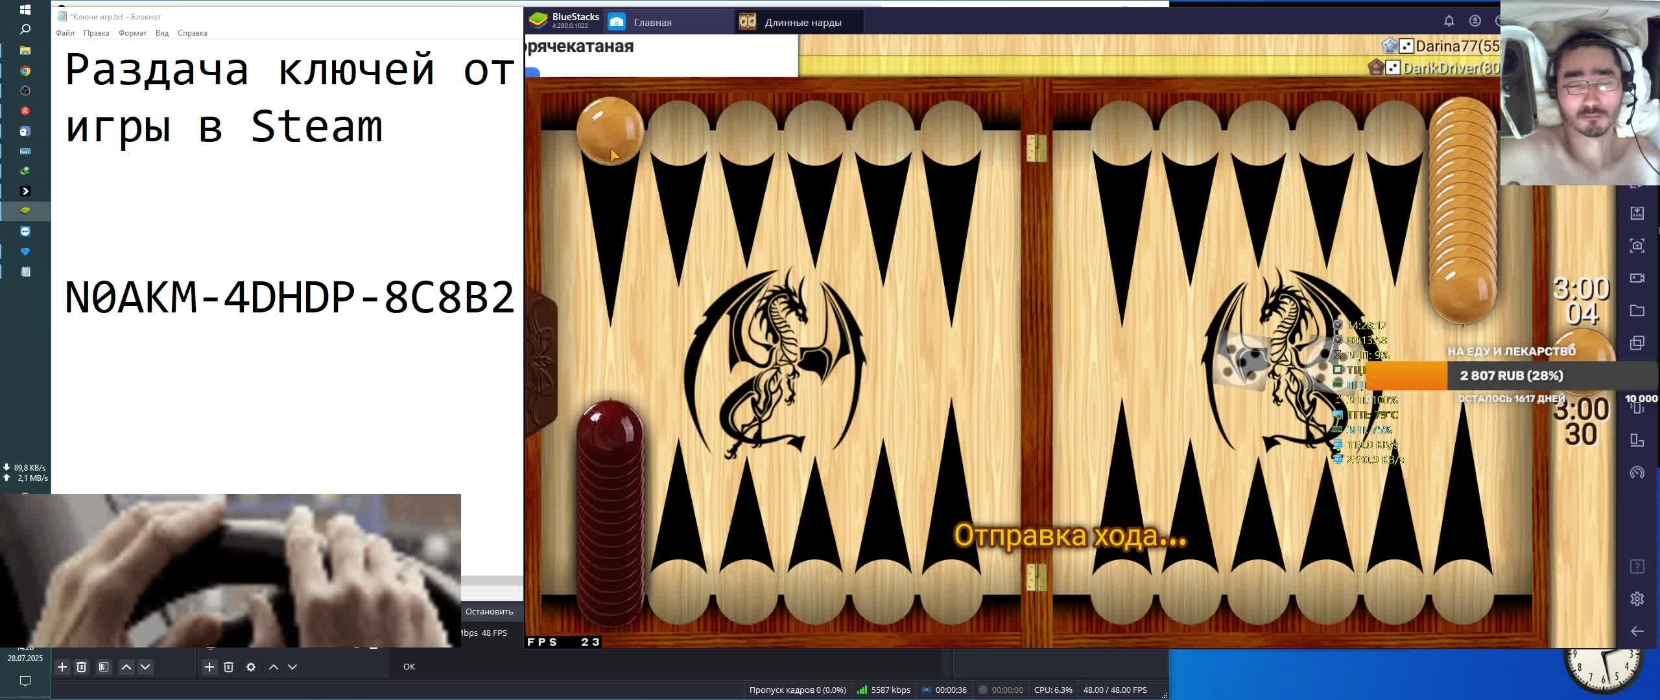This screenshot has width=1660, height=700.
Task: Delete selected OBS scene with trash icon
Action: pos(81,666)
